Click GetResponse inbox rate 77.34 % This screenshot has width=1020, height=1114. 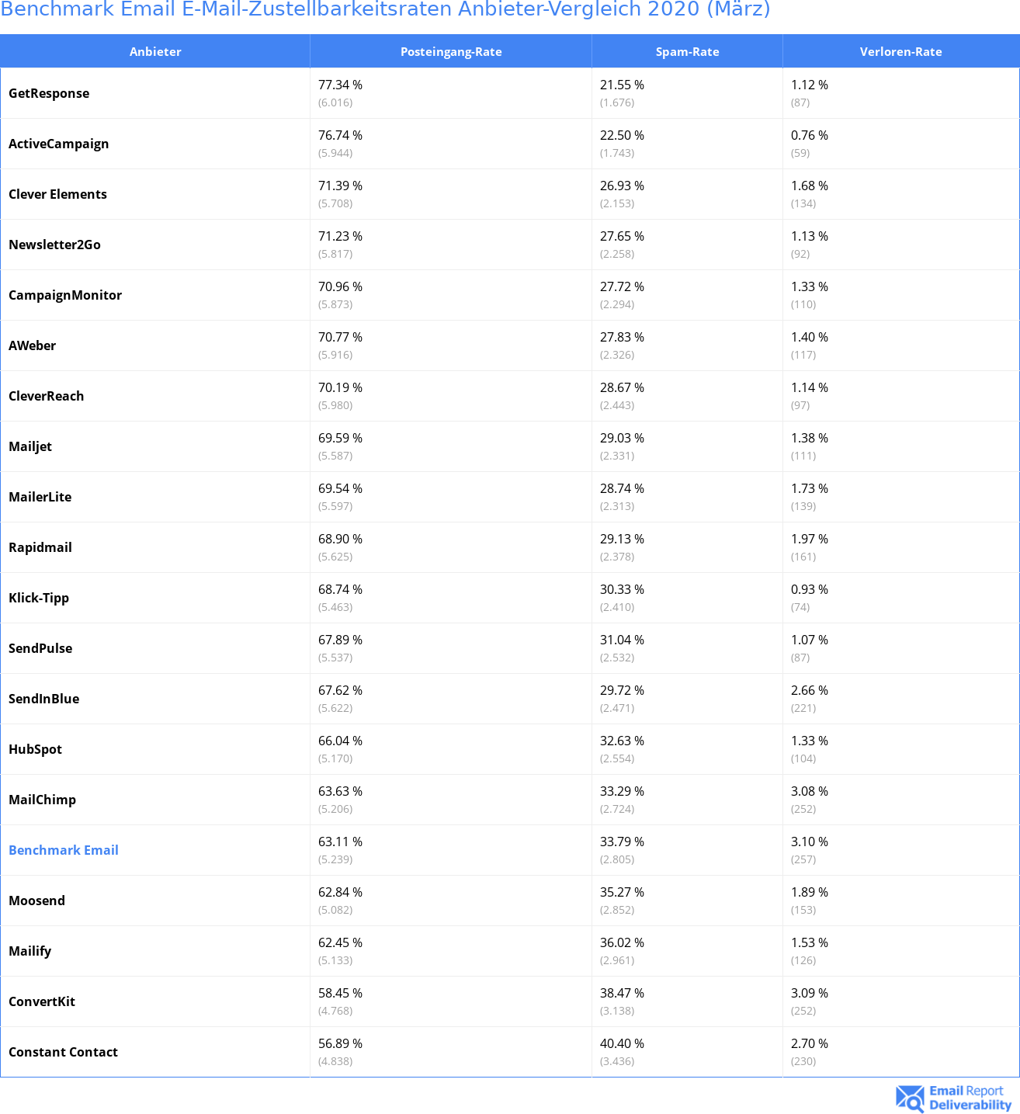340,85
